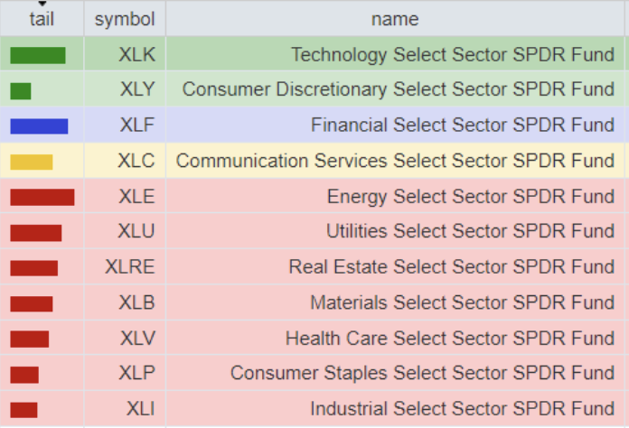This screenshot has width=629, height=428.
Task: Click Consumer Discretionary Select Sector SPDR Fund
Action: point(398,90)
